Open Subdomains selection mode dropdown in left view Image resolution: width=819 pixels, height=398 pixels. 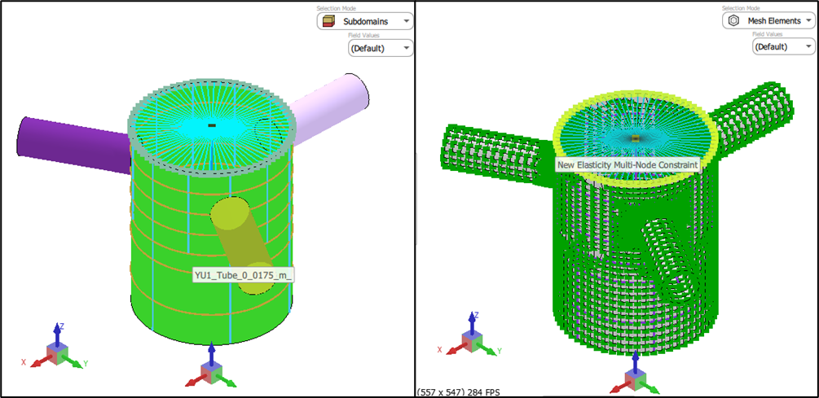point(364,21)
